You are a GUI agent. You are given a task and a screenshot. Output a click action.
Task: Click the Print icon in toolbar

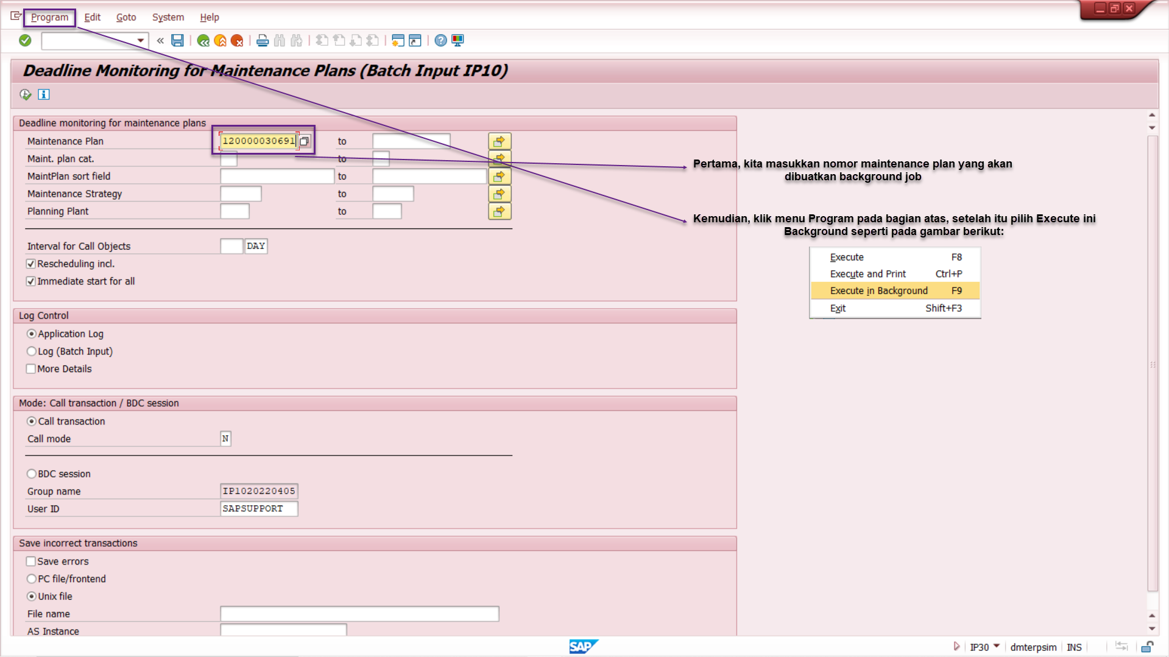[x=262, y=41]
